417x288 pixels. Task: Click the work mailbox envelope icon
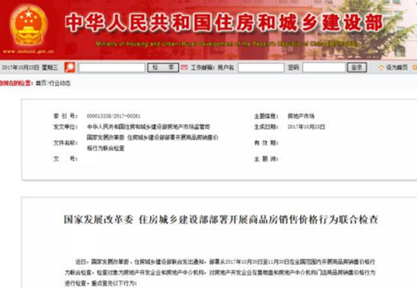184,67
